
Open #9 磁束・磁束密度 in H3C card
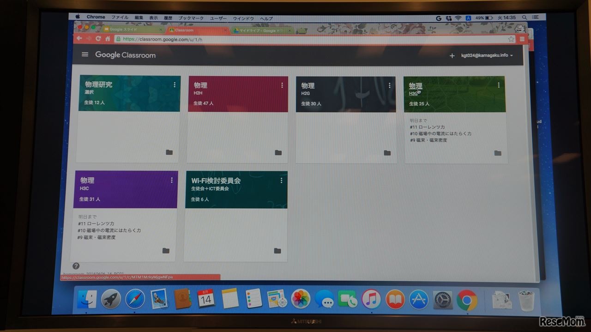point(96,237)
